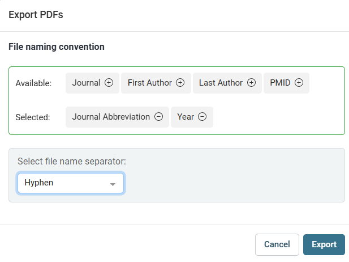349x262 pixels.
Task: Select the PMID chip label text
Action: tap(280, 83)
